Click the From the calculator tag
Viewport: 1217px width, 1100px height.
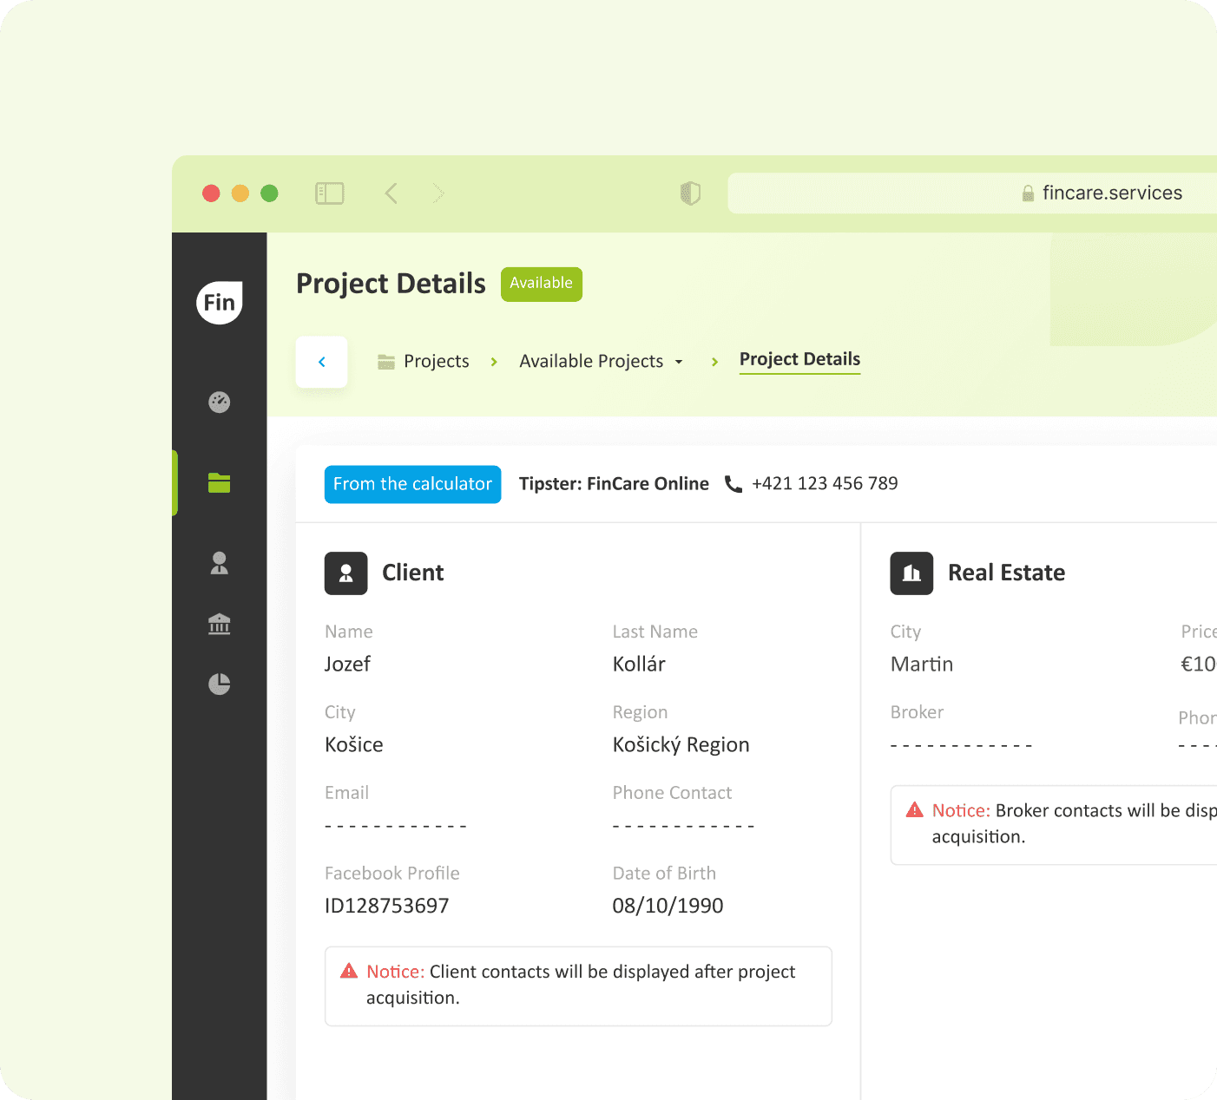[413, 484]
